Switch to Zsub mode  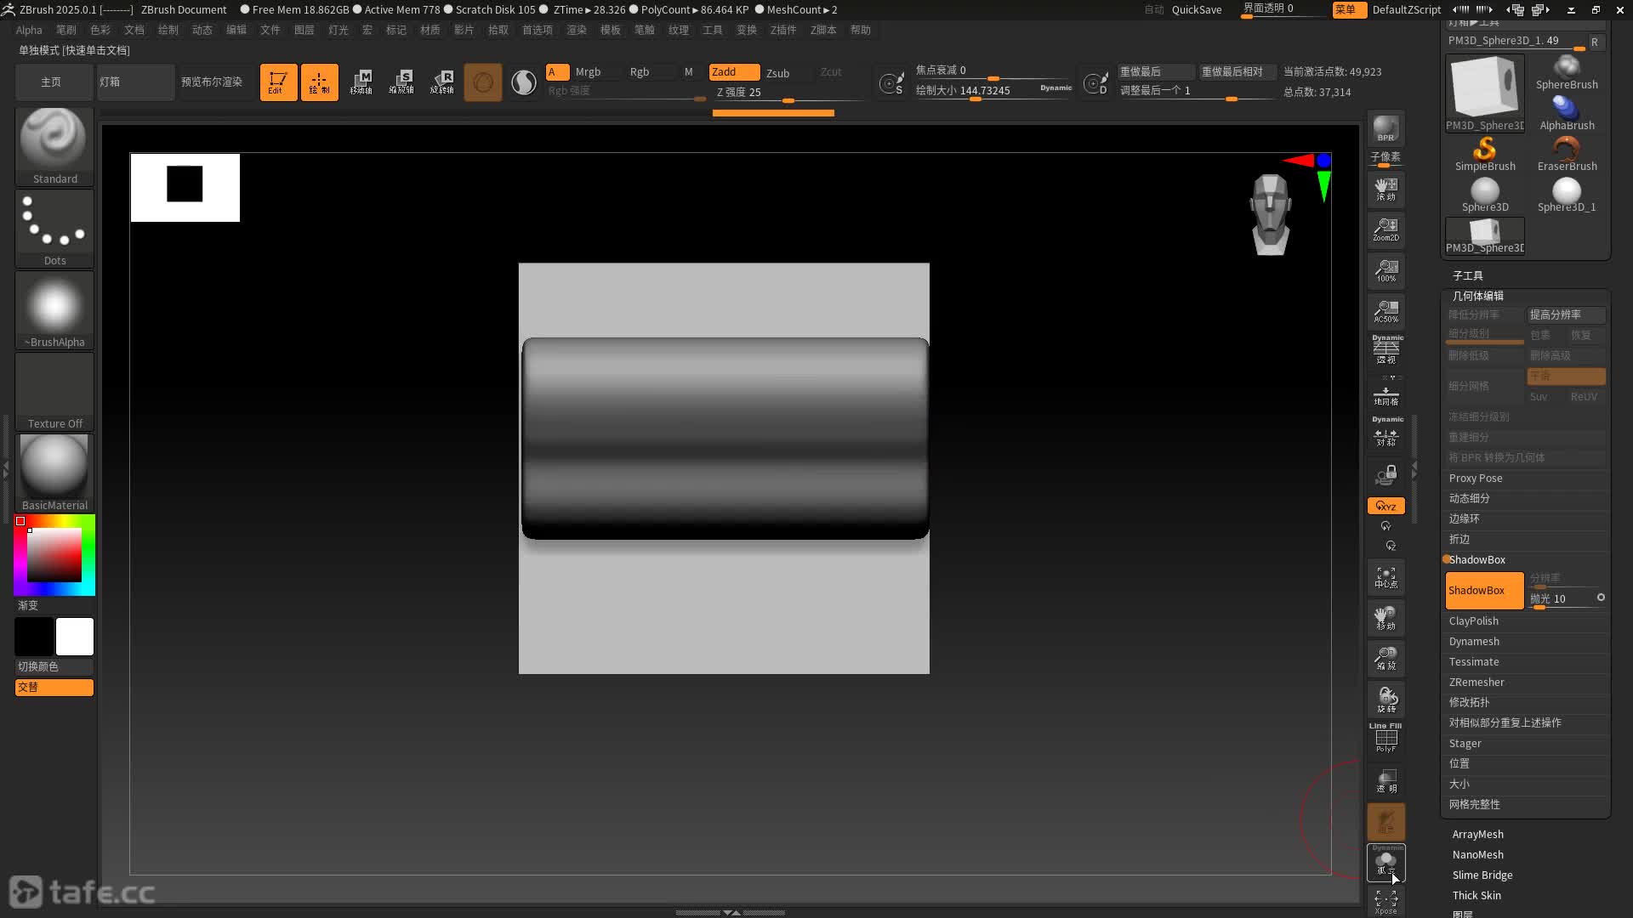(x=777, y=73)
